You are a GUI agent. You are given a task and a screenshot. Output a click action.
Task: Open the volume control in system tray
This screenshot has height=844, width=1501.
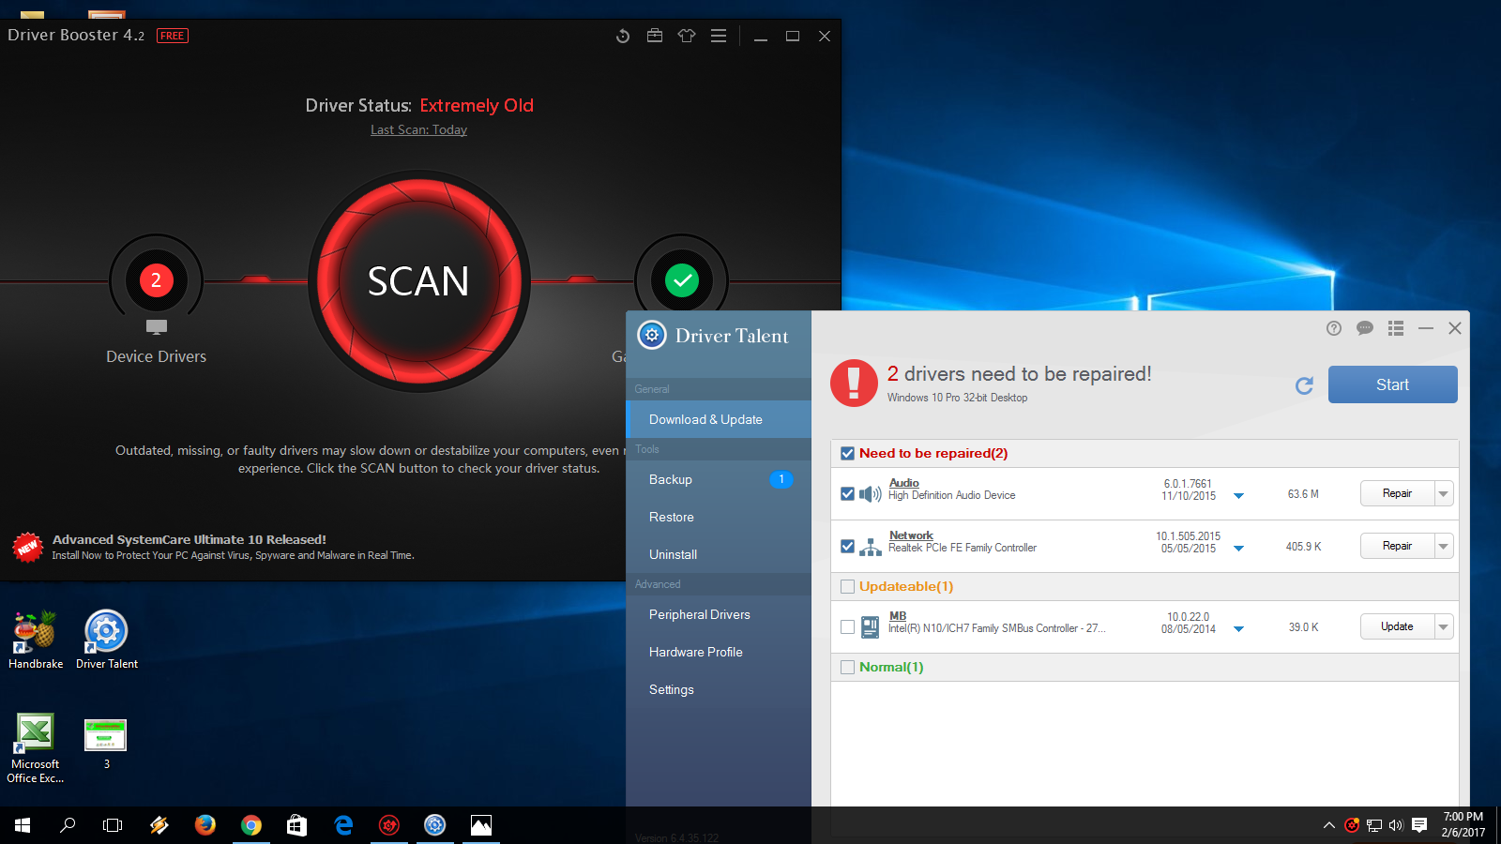(1396, 825)
